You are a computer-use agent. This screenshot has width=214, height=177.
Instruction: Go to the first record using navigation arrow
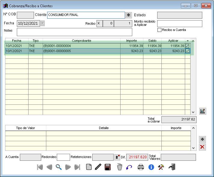click(x=39, y=167)
